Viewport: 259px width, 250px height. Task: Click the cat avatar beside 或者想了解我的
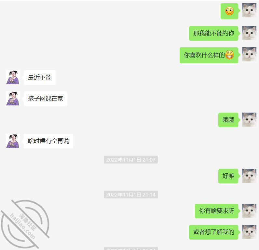pos(249,232)
